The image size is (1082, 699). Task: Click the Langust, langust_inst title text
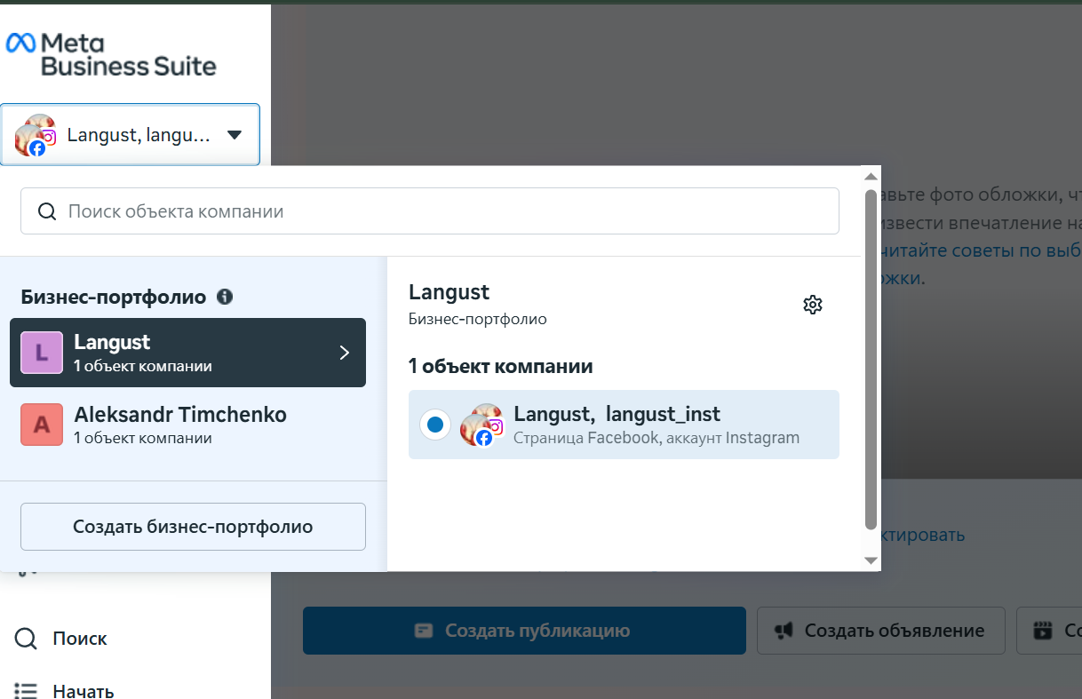pyautogui.click(x=617, y=414)
